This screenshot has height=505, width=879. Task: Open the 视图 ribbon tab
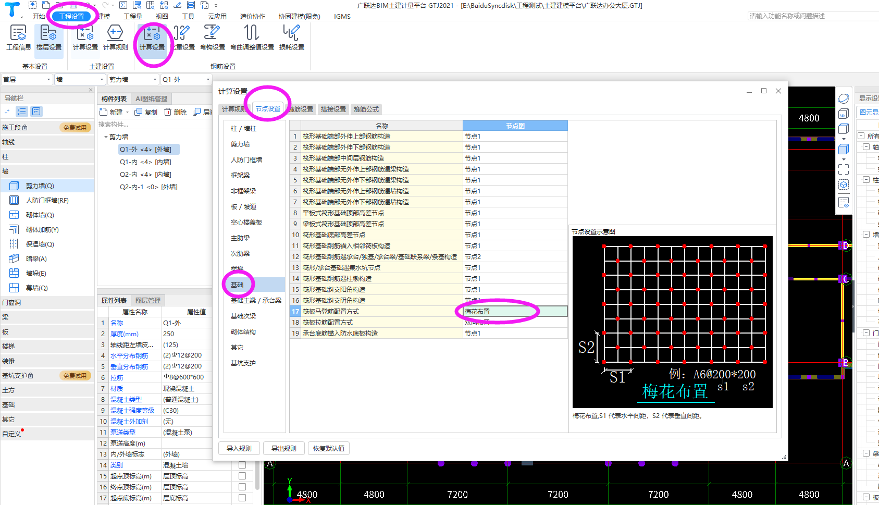pyautogui.click(x=162, y=17)
